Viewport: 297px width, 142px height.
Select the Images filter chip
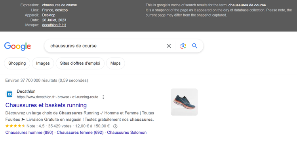click(43, 64)
